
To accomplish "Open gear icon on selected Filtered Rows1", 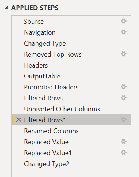I will [124, 120].
